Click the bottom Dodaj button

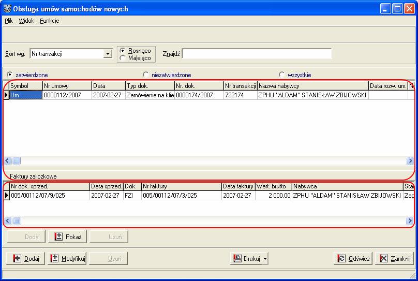(25, 258)
